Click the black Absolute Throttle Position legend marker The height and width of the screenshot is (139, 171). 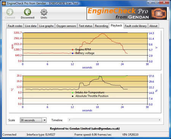[x=73, y=96]
